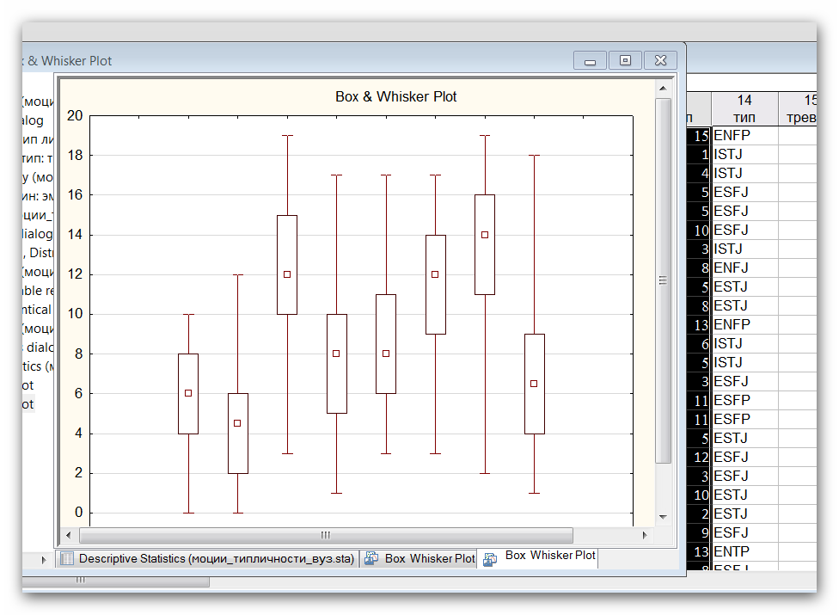Click the graph's scroll down arrow

(663, 517)
